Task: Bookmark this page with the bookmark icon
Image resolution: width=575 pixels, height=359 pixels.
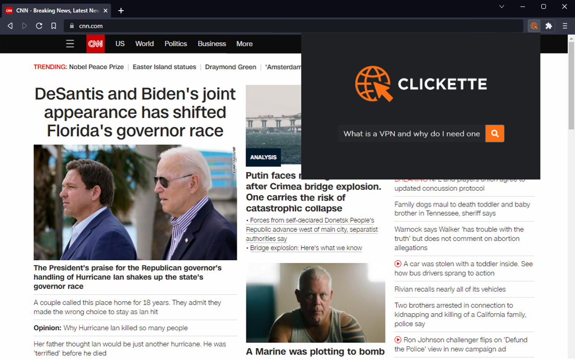Action: point(53,26)
